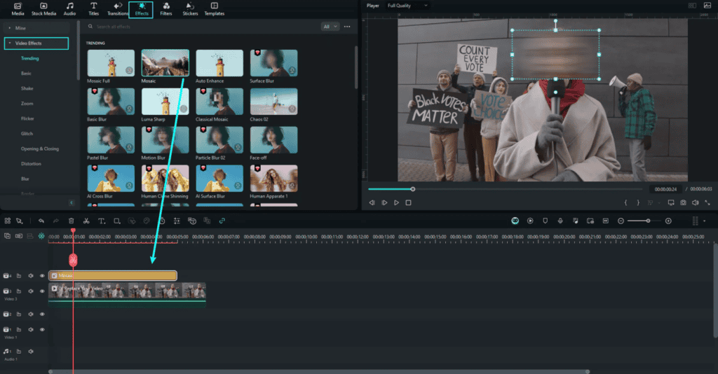Select the Auto Enhance effect thumbnail
The height and width of the screenshot is (374, 718).
219,63
